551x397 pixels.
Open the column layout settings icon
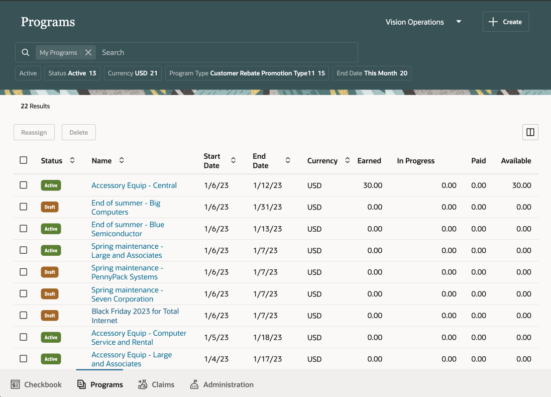pos(530,132)
